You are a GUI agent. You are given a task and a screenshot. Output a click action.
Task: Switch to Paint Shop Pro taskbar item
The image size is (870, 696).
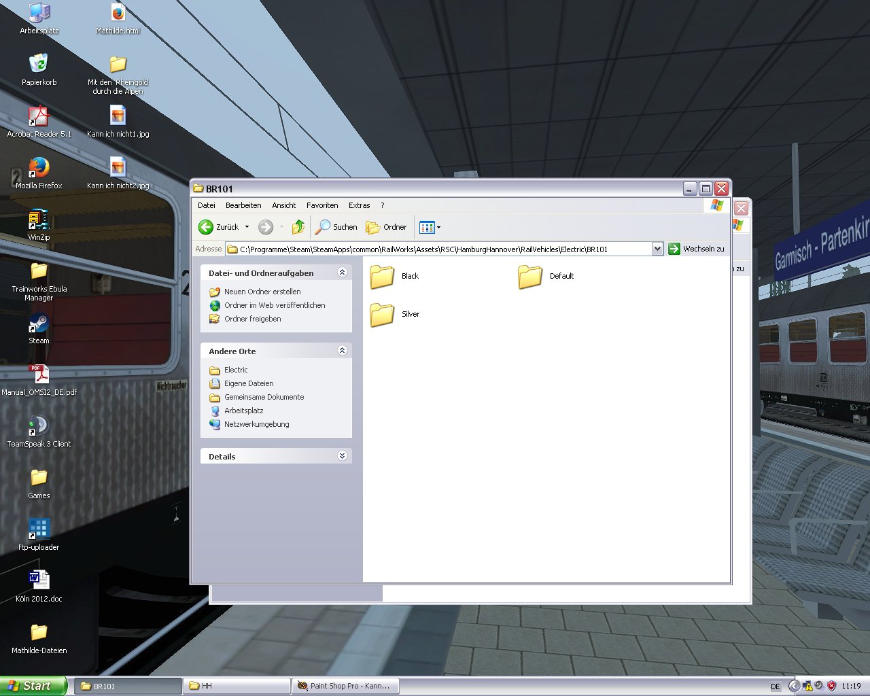345,686
